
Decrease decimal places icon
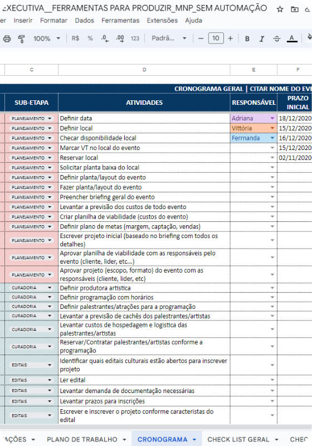click(105, 38)
